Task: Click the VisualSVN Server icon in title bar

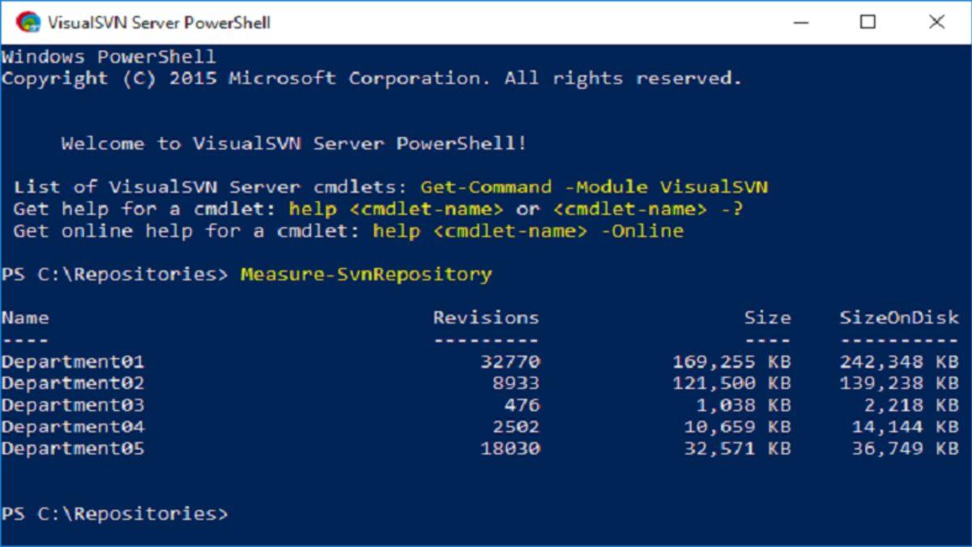Action: (28, 22)
